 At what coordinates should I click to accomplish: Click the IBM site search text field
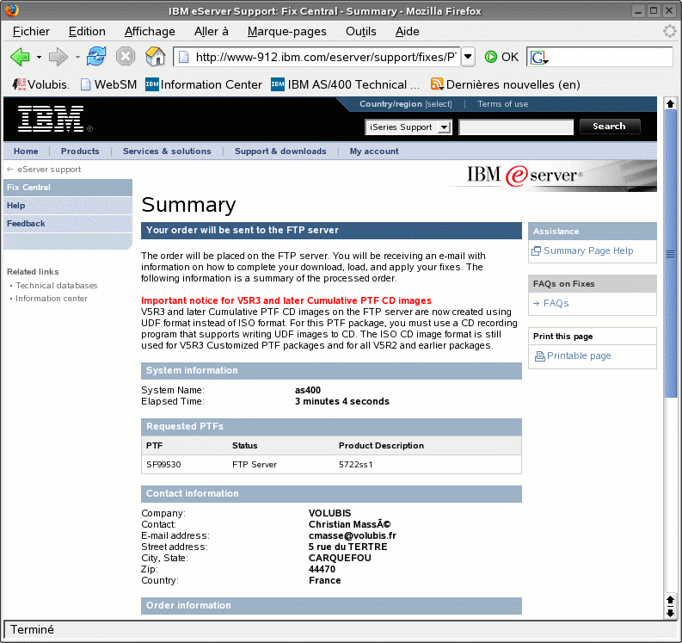tap(516, 127)
